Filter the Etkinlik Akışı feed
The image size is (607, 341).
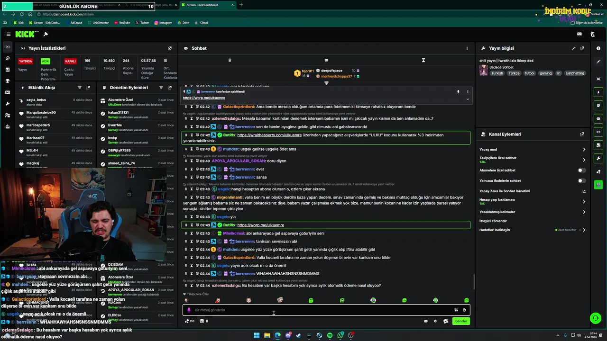(x=80, y=88)
